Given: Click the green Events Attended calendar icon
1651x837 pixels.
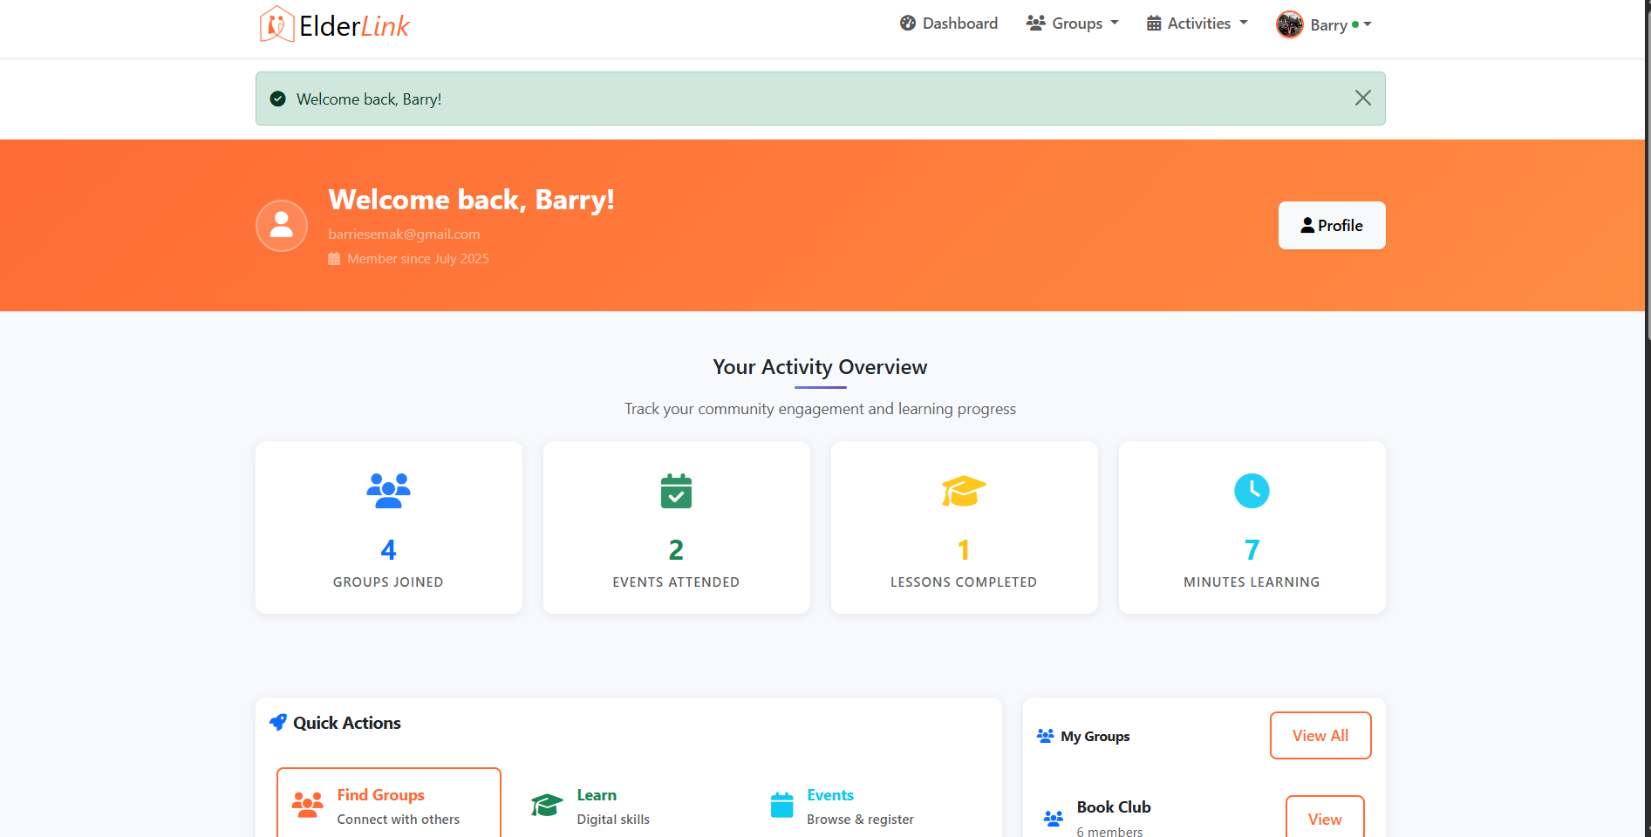Looking at the screenshot, I should [676, 490].
